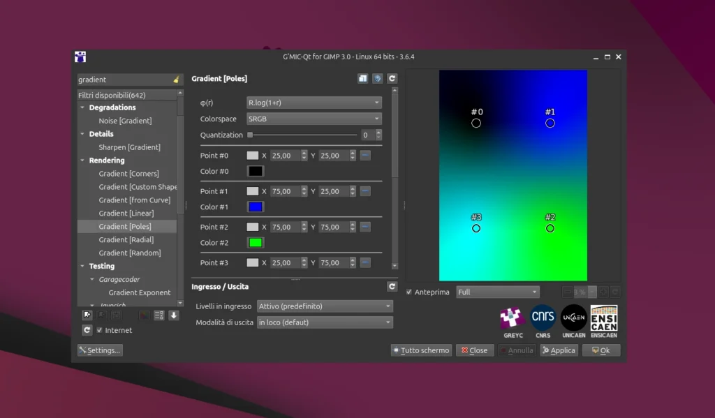Toggle the Anteprima preview checkbox

(x=409, y=292)
